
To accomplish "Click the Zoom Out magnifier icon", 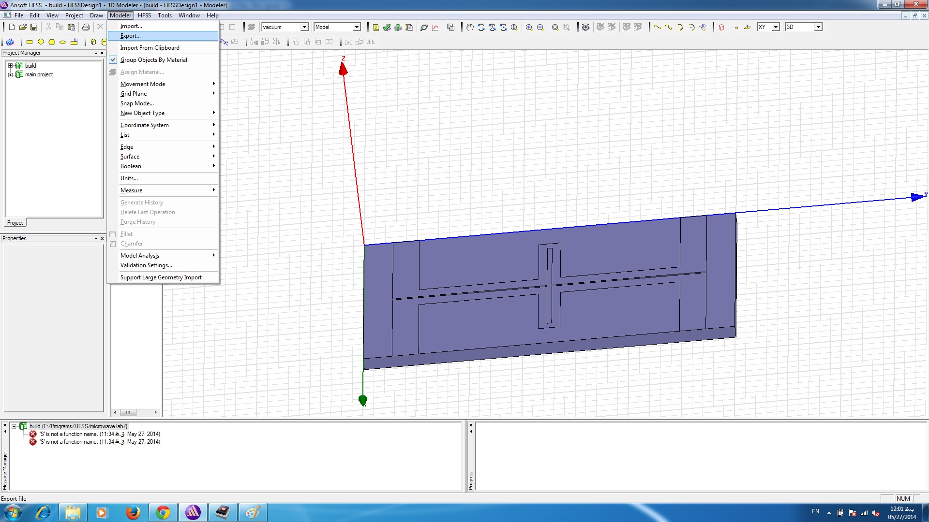I will coord(540,28).
